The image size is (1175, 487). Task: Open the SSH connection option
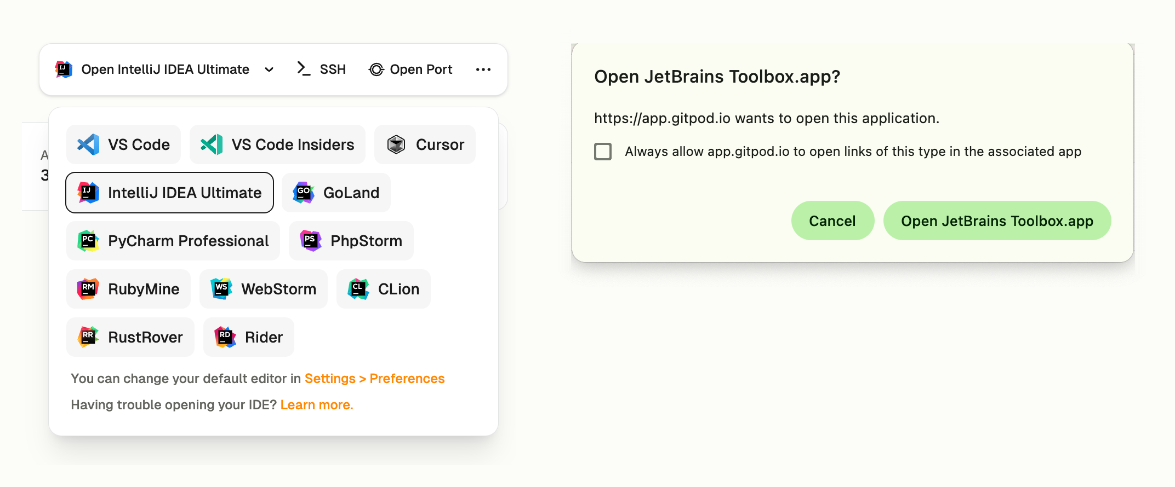322,69
